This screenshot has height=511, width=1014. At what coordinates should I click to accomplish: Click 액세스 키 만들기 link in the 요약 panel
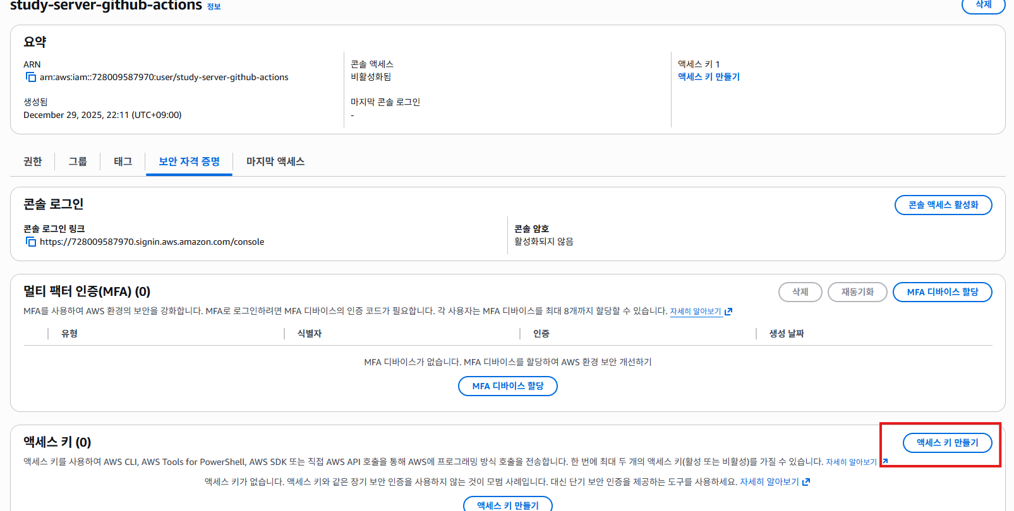point(708,77)
